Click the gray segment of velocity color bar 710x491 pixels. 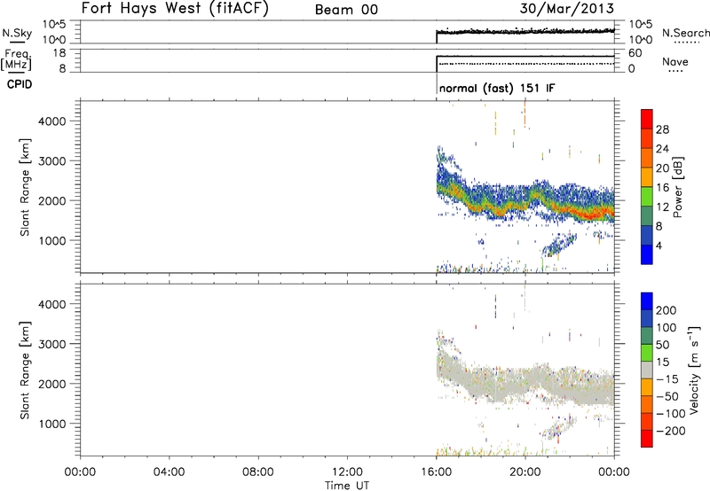click(647, 370)
